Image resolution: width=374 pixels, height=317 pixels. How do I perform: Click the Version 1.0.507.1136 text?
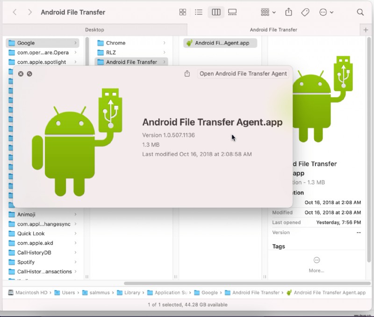[168, 135]
